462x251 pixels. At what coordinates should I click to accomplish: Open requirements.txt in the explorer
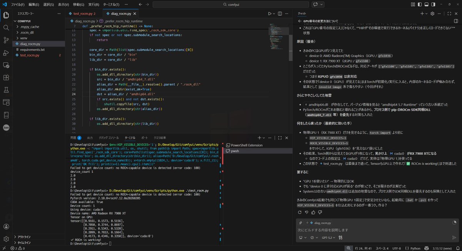tap(38, 50)
